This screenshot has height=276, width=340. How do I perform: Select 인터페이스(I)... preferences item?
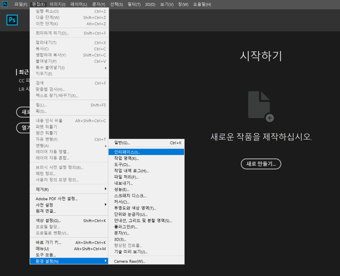coord(146,152)
